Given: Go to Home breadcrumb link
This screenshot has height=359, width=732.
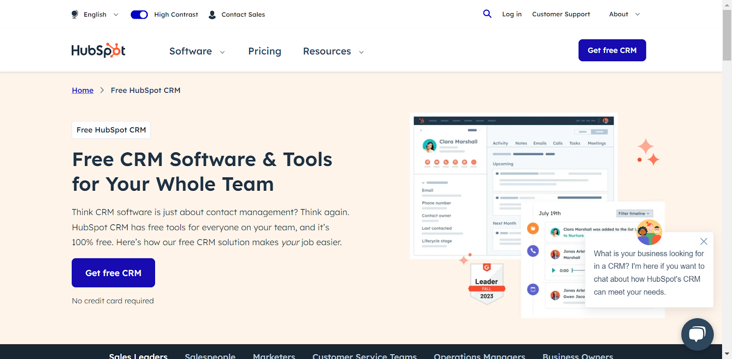Looking at the screenshot, I should point(83,91).
